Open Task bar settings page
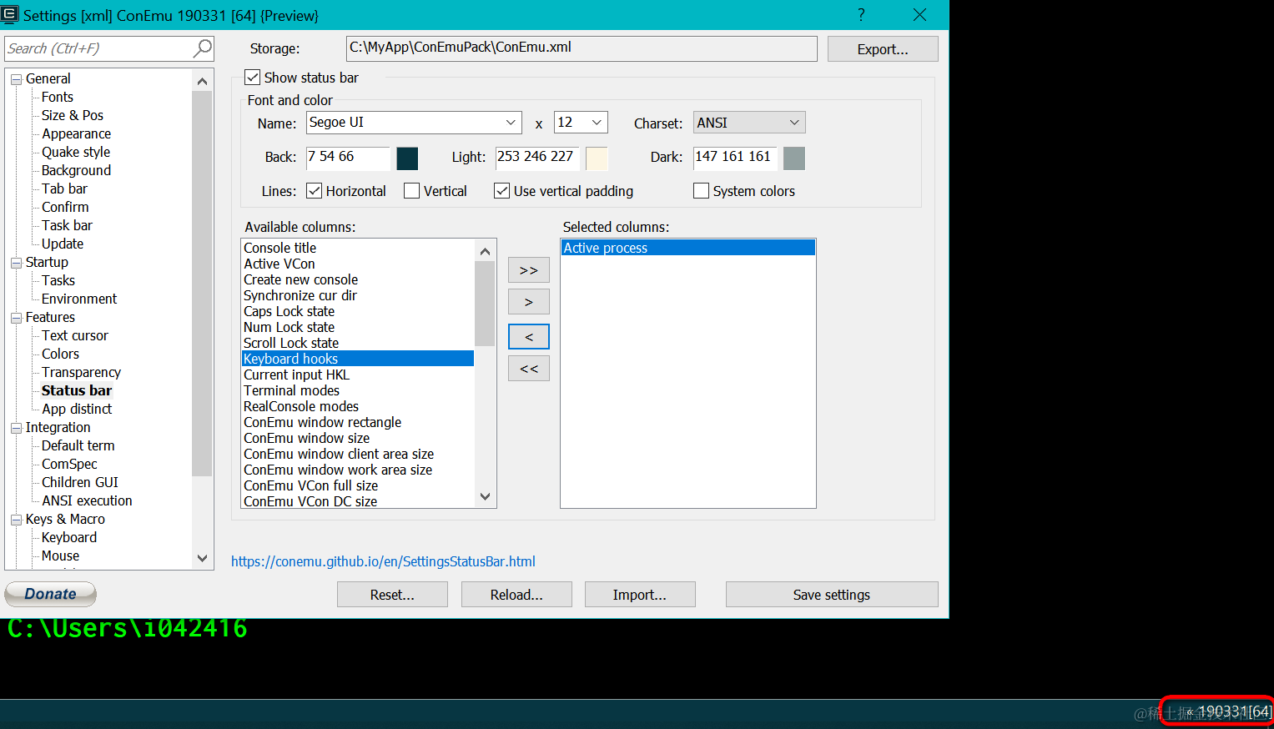 point(67,225)
